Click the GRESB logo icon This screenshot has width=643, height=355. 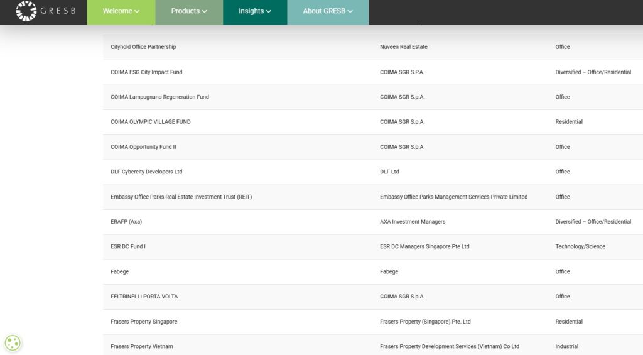[26, 11]
